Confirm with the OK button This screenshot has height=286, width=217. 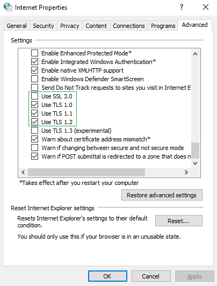pyautogui.click(x=107, y=276)
